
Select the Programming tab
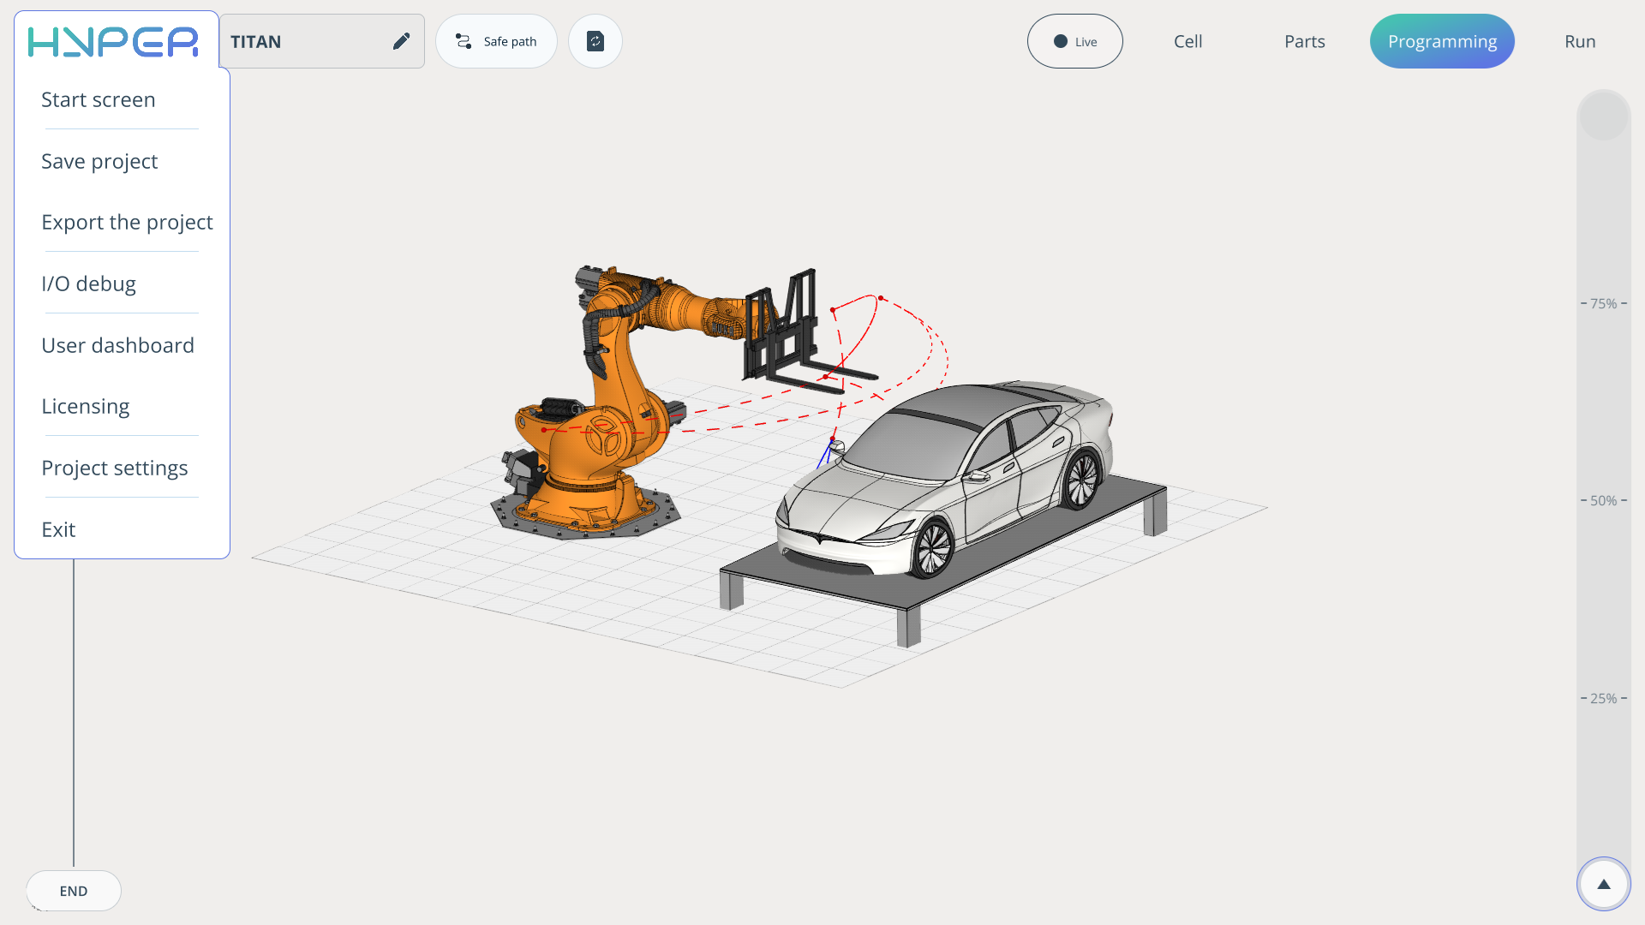click(x=1442, y=41)
